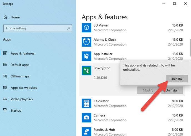
Task: Click the Apps for websites icon
Action: [5, 87]
